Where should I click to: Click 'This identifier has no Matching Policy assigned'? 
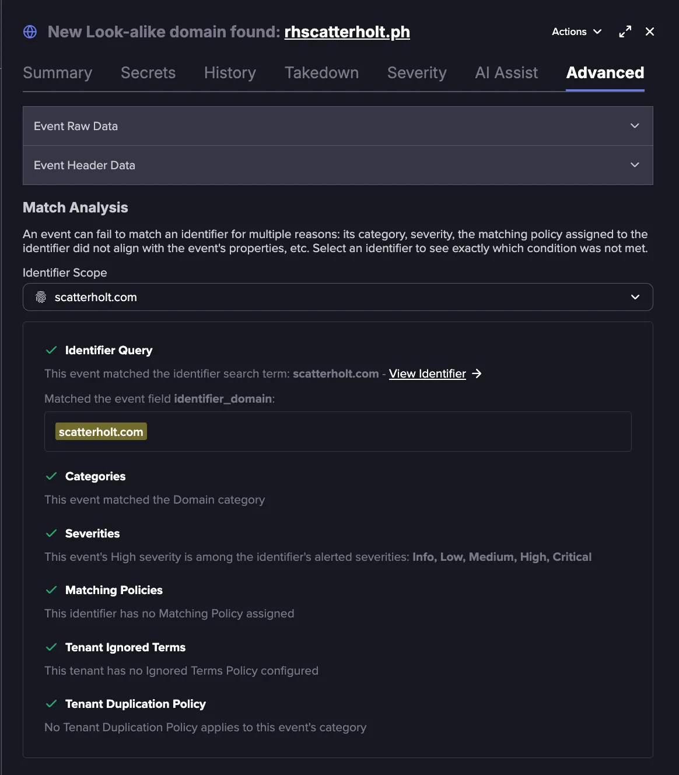(169, 613)
